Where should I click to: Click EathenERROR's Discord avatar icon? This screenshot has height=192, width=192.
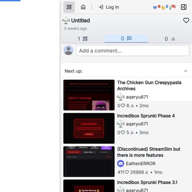[121, 164]
